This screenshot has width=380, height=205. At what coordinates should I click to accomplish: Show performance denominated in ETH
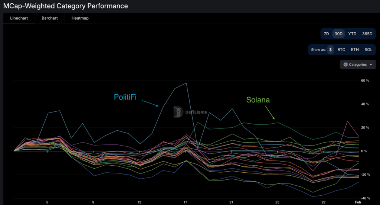click(x=355, y=49)
